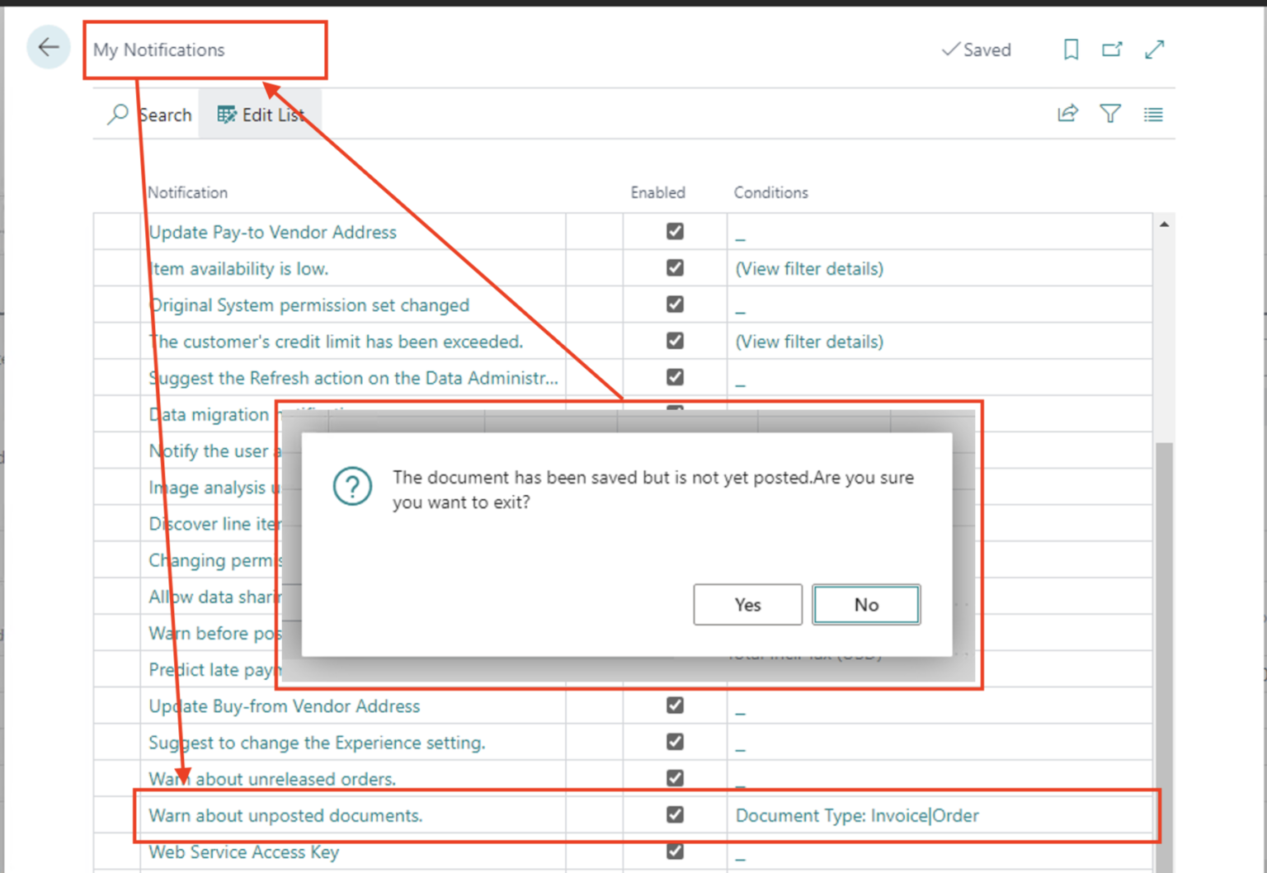Expand to full screen with diagonal arrow icon
This screenshot has height=873, width=1267.
coord(1154,50)
